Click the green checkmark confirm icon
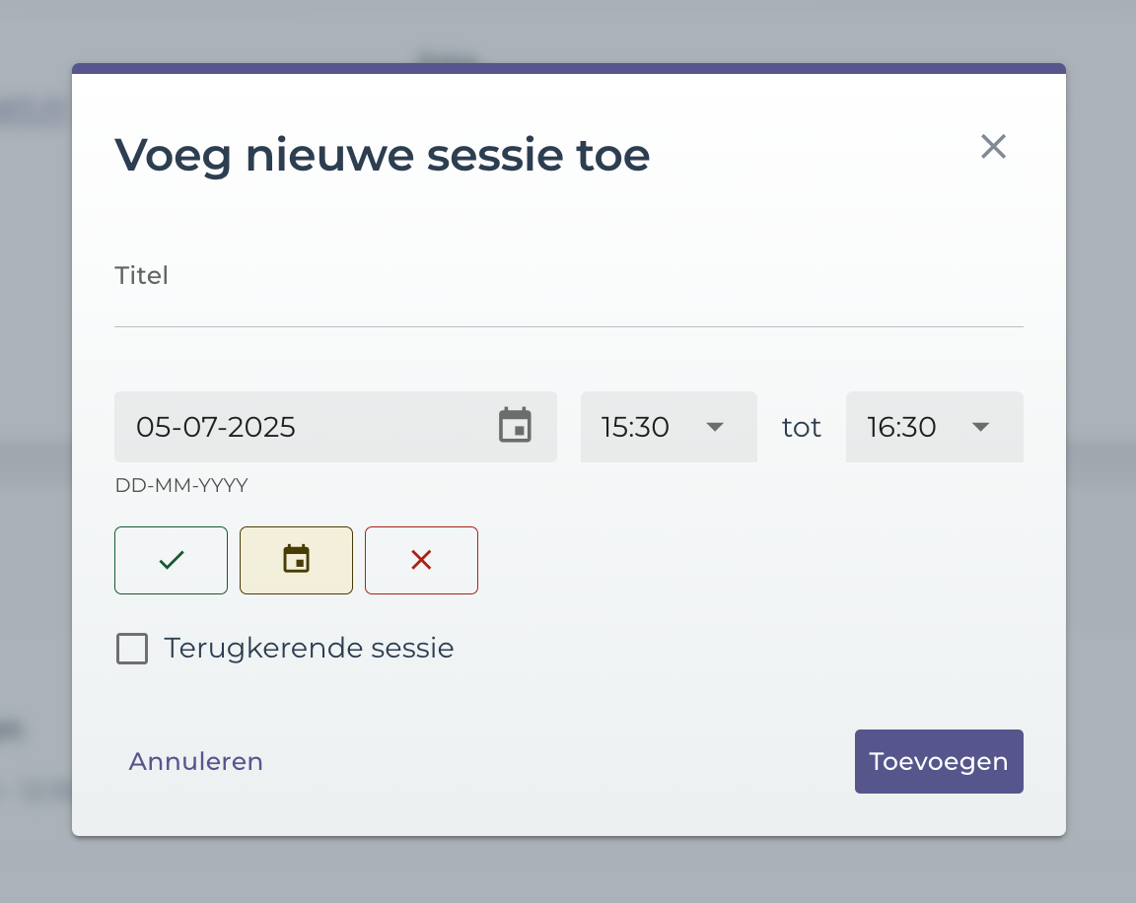 click(171, 560)
